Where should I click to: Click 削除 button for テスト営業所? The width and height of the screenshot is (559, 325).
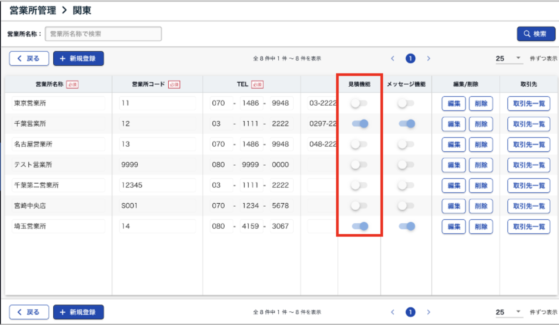pyautogui.click(x=481, y=165)
